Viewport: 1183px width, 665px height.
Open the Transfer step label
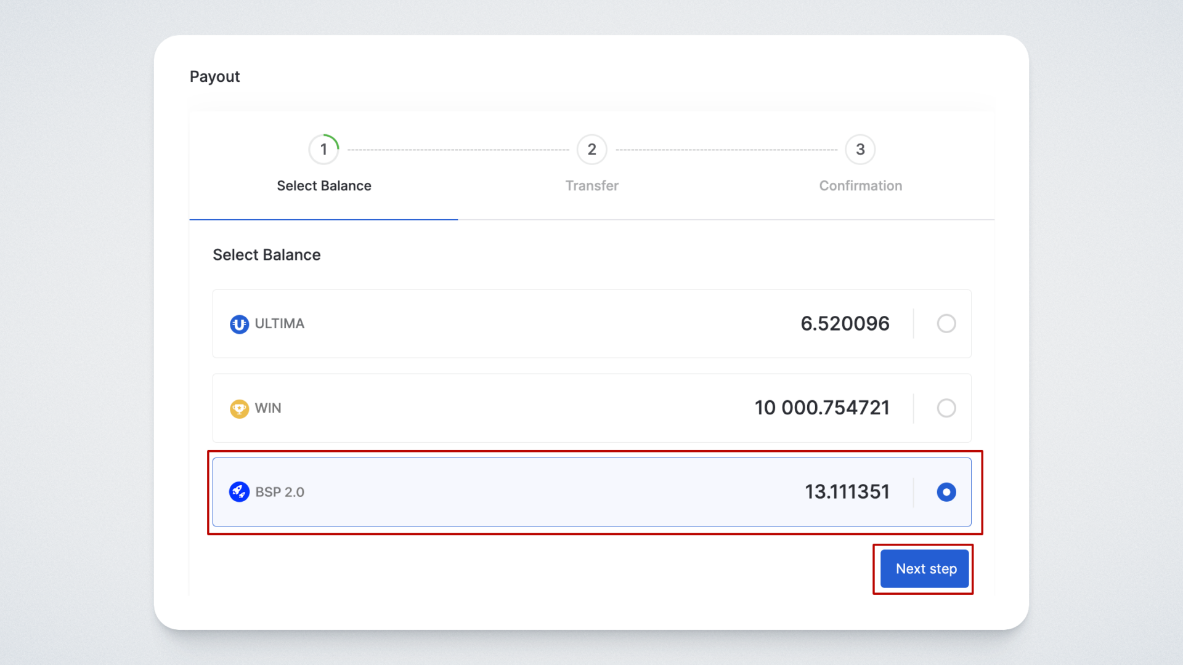pyautogui.click(x=591, y=186)
